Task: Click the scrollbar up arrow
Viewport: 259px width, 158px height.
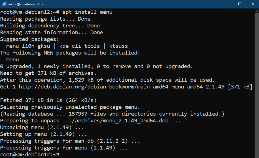Action: click(257, 11)
